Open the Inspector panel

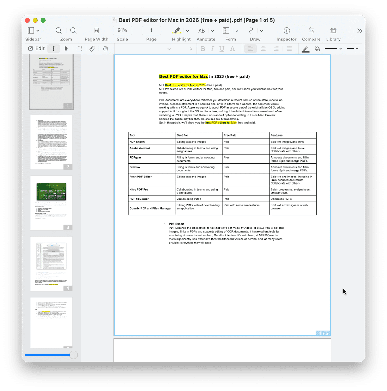click(x=287, y=31)
